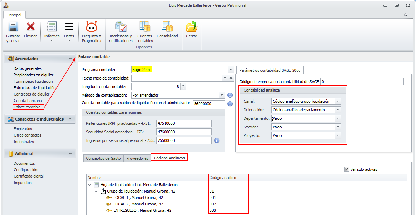Open Cuenta bancaria in the sidebar

tap(28, 101)
